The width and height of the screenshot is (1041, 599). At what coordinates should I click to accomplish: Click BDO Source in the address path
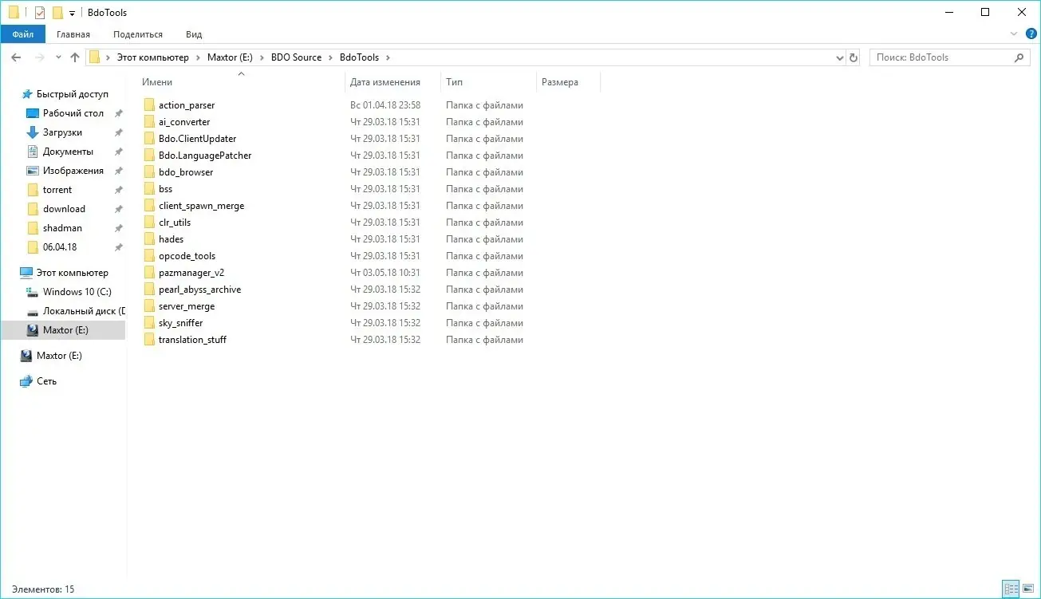pos(296,57)
